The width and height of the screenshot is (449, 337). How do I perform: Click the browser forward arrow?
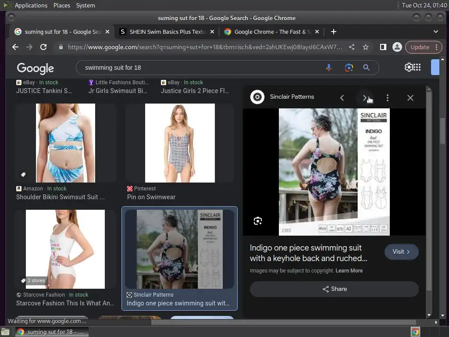tap(29, 47)
